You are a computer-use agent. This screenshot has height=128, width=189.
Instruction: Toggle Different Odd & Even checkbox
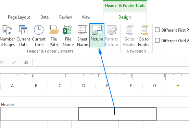(x=157, y=40)
